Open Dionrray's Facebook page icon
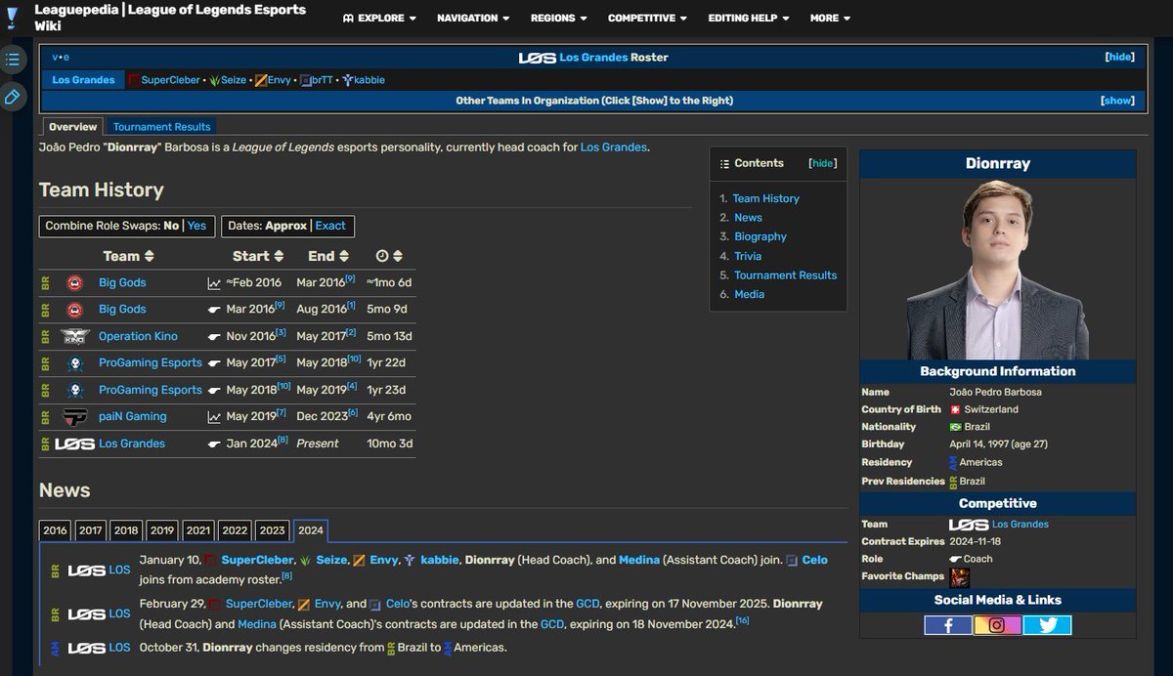1173x676 pixels. (x=948, y=625)
